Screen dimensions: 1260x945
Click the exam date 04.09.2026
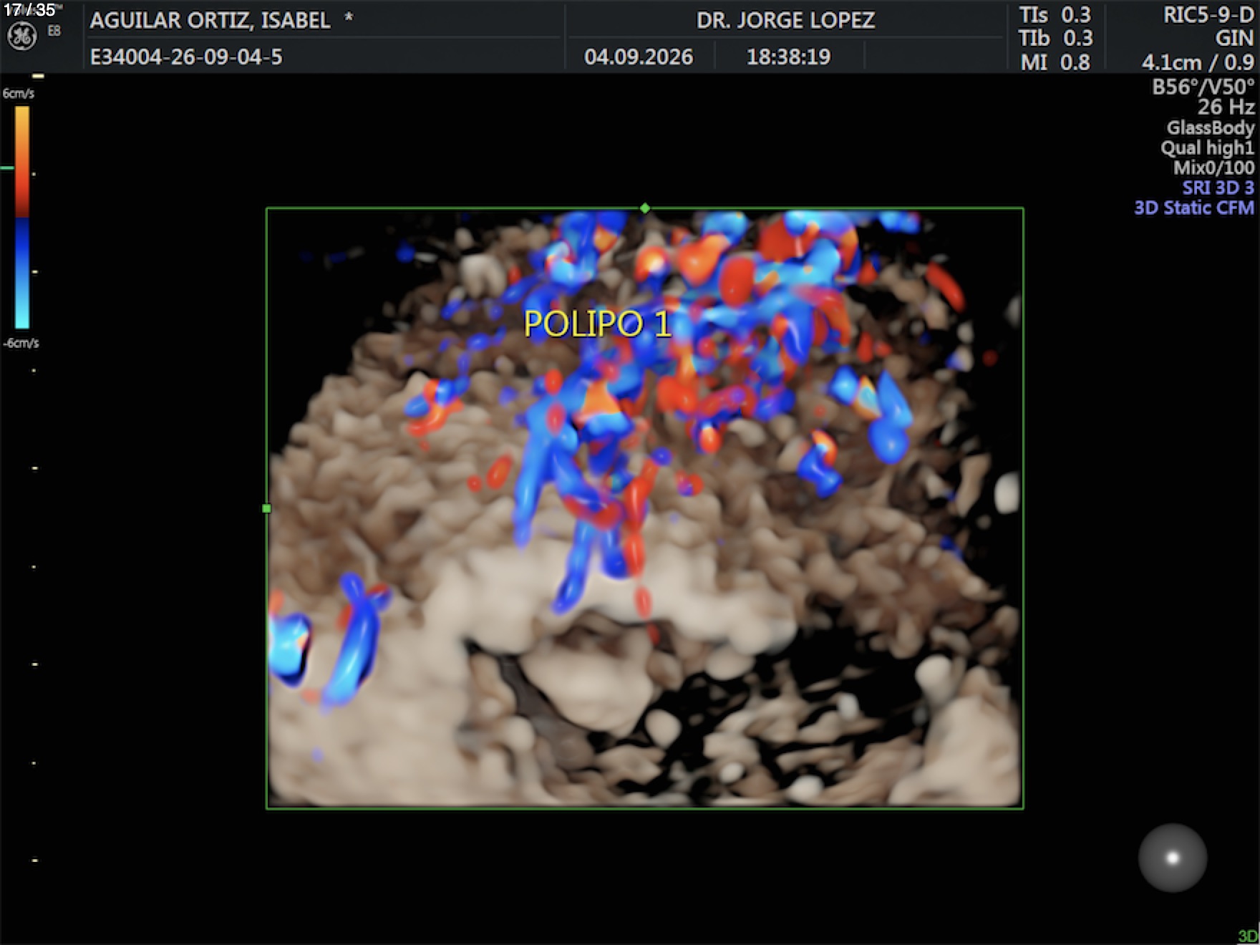tap(639, 57)
